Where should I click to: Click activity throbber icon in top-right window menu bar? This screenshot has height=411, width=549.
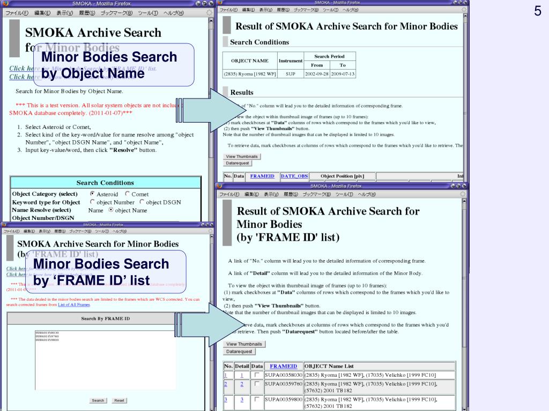point(464,10)
